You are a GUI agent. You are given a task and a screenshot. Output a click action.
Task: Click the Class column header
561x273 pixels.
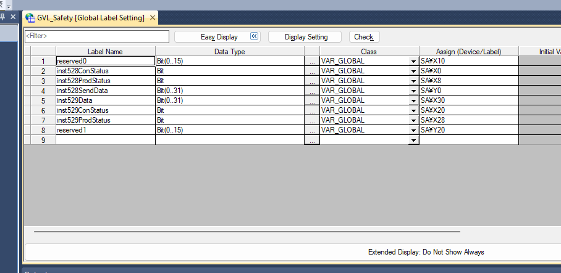click(369, 51)
